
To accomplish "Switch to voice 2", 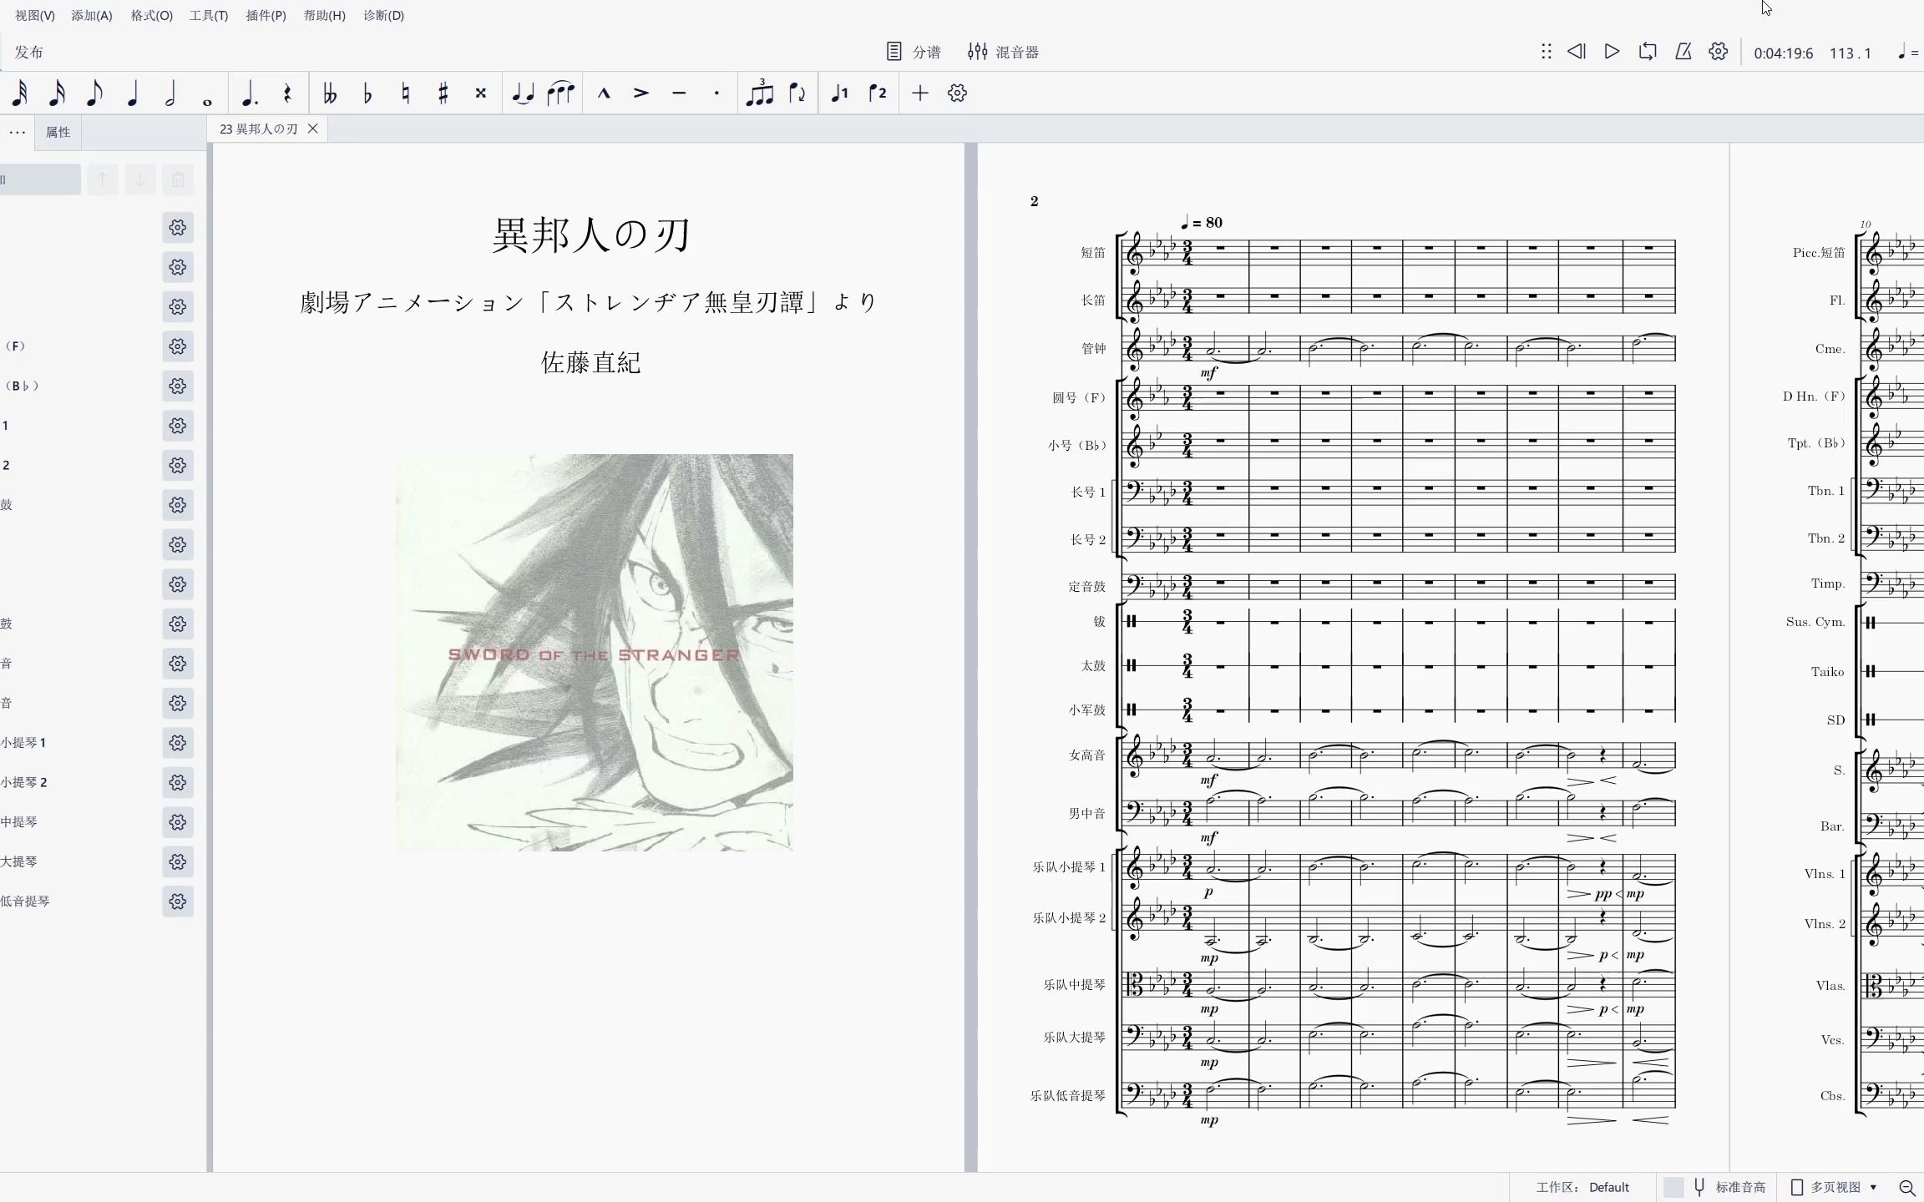I will (878, 93).
